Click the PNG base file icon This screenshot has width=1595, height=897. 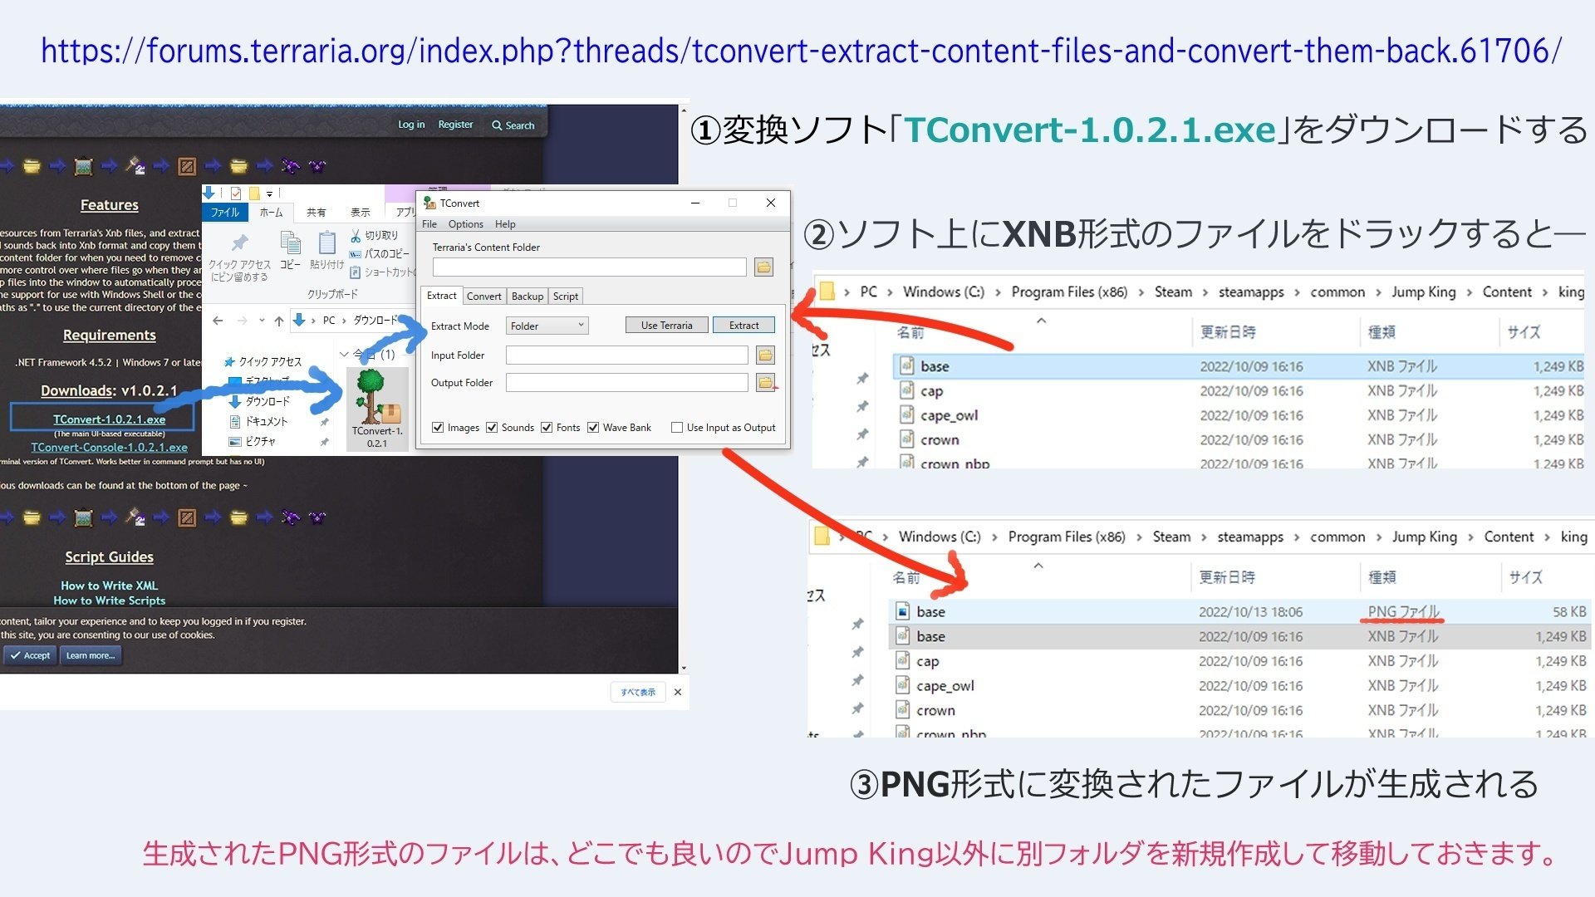[903, 612]
